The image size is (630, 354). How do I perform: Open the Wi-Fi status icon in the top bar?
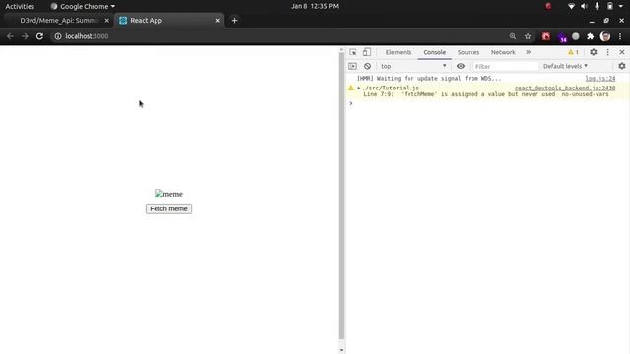click(571, 6)
